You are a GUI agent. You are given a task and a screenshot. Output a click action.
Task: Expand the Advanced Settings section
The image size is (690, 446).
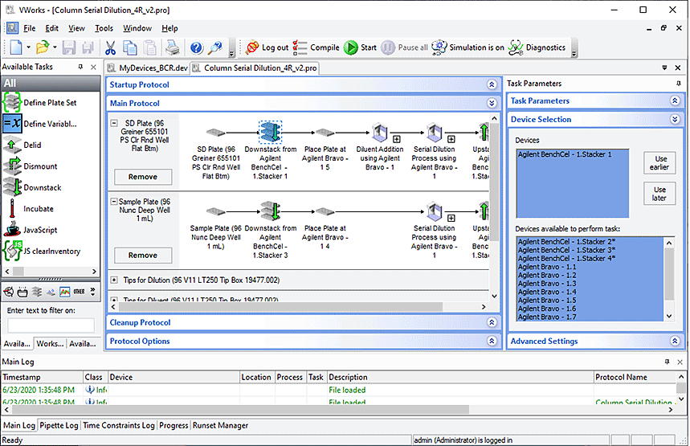point(675,341)
